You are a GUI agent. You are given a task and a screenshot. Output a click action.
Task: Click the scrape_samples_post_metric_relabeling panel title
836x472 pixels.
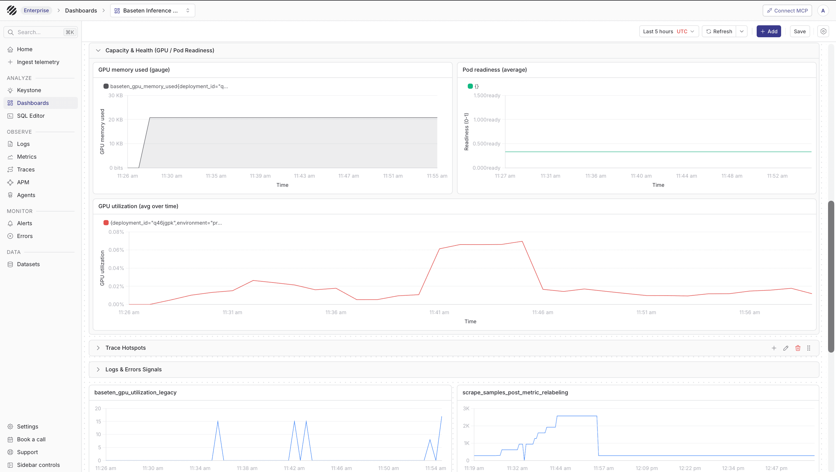pos(515,392)
